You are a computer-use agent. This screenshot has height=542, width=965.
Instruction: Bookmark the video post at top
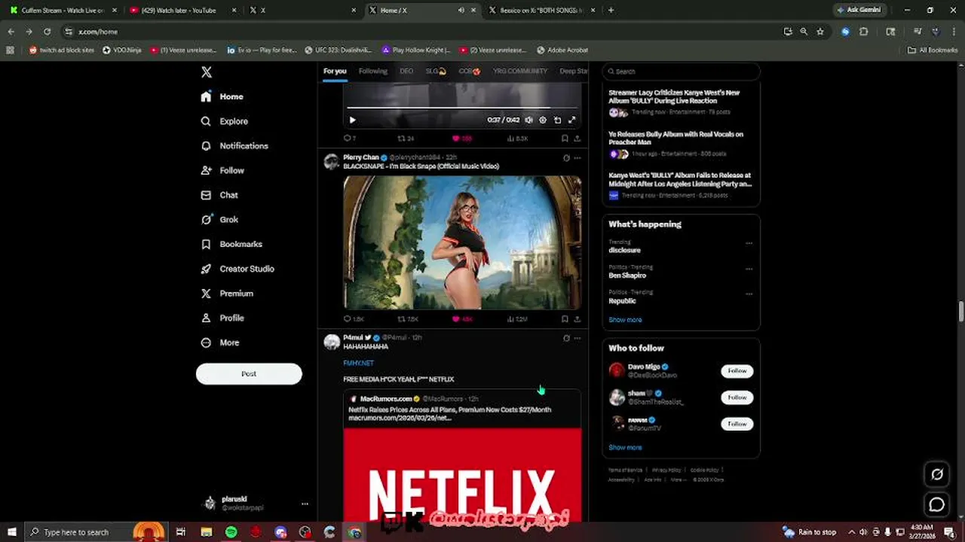(x=565, y=139)
